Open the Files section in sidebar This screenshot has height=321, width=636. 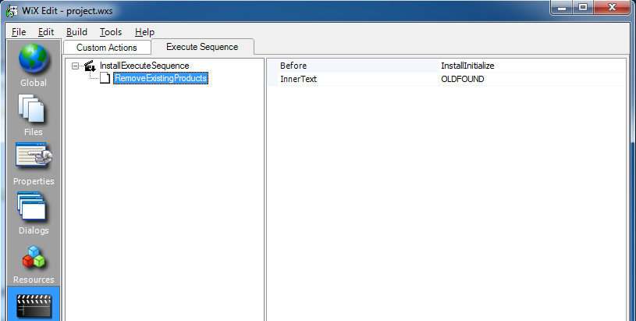point(33,110)
